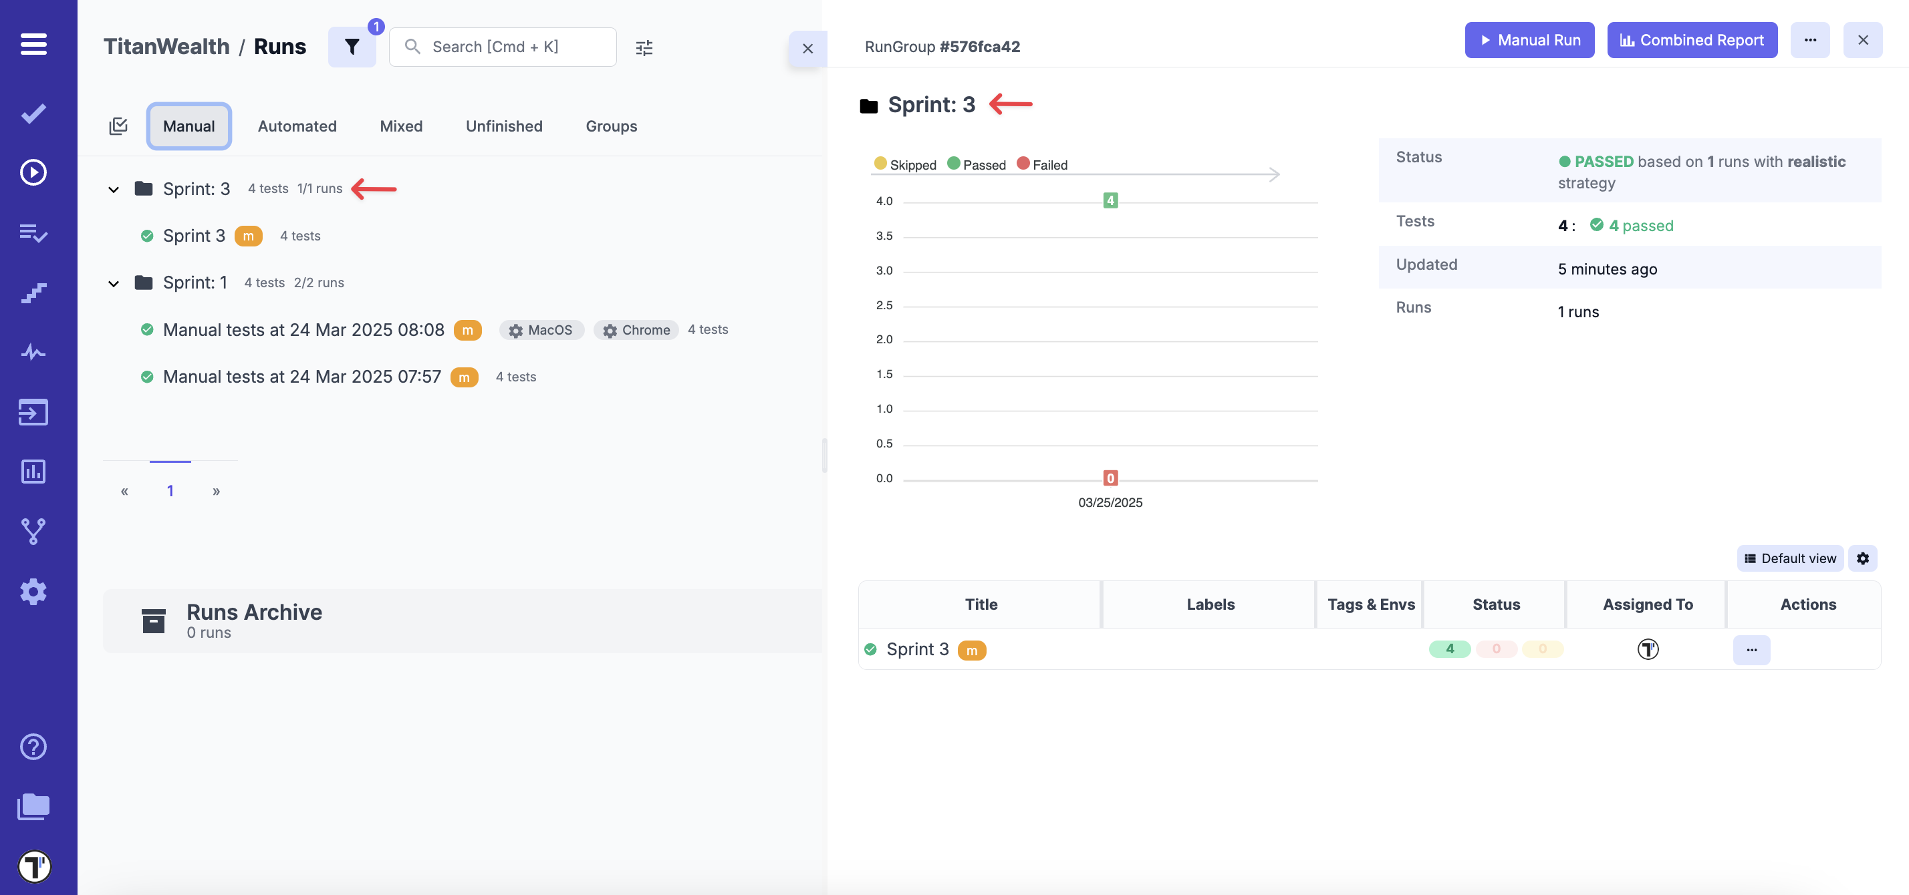Open the branches fork sidebar icon
1909x895 pixels.
[x=33, y=531]
